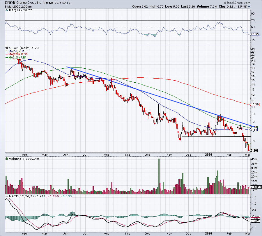Click the 70 overbought level label on RSI axis

pos(253,20)
